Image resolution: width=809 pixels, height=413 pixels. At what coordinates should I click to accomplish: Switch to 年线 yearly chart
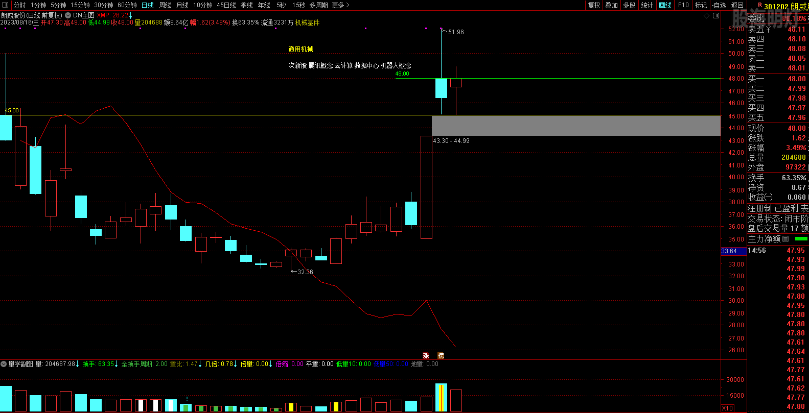point(264,5)
